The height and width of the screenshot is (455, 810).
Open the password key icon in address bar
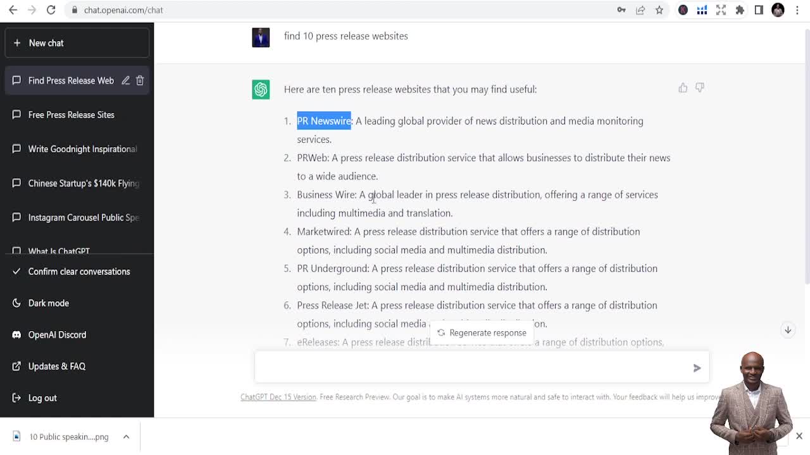point(621,10)
